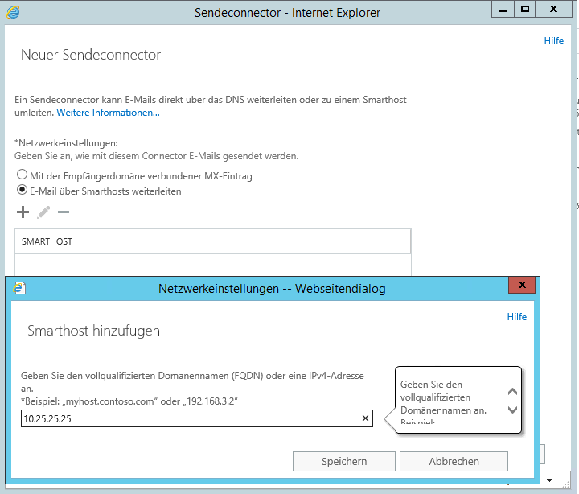Click the plus icon to add smarthost
Screen dimensions: 579x494
pyautogui.click(x=23, y=212)
